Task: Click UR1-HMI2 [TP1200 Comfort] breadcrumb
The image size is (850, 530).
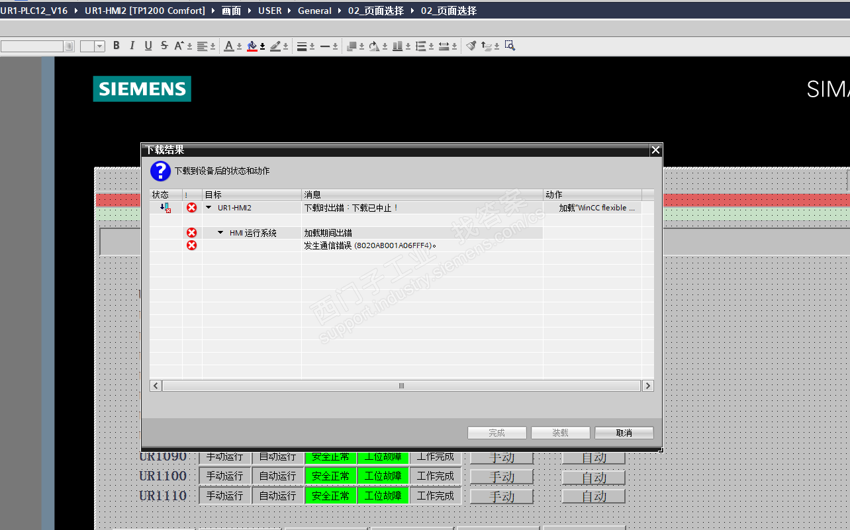Action: click(145, 11)
